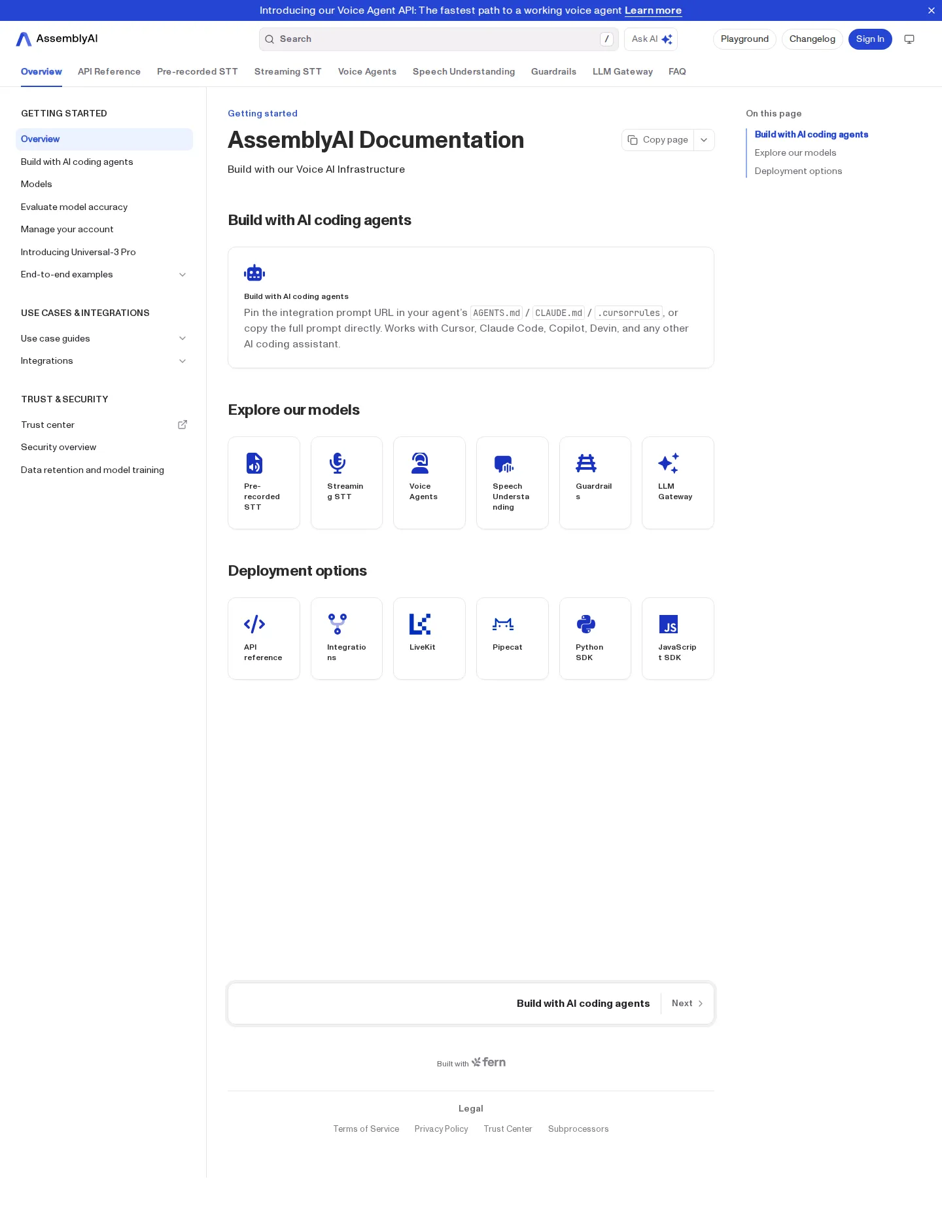The height and width of the screenshot is (1209, 942).
Task: Jump to Deployment options in page outline
Action: point(798,171)
